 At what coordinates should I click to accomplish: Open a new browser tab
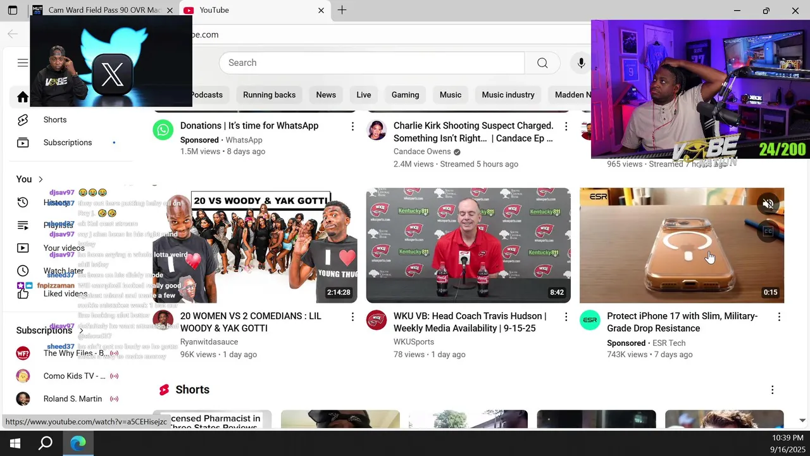[342, 10]
